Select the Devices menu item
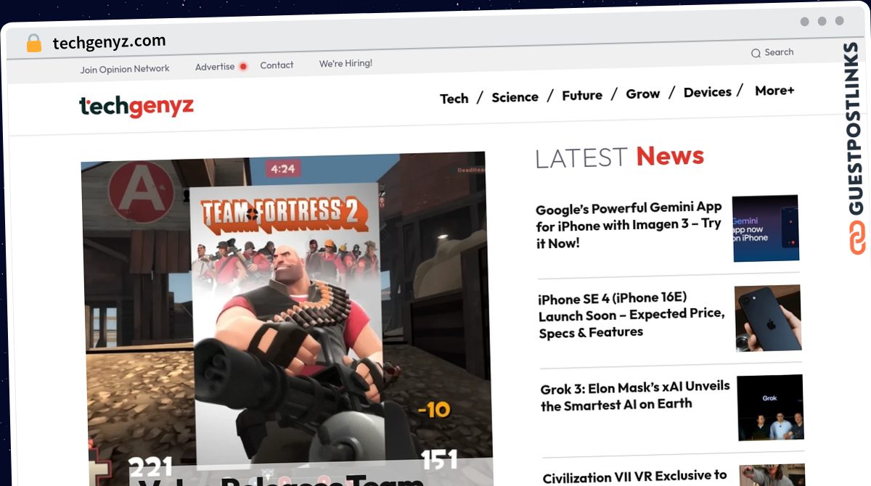This screenshot has width=871, height=486. click(708, 92)
